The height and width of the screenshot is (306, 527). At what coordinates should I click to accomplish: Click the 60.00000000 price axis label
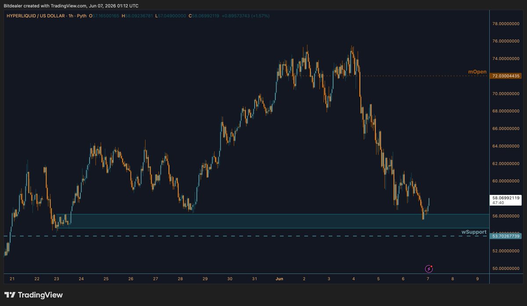pos(506,181)
